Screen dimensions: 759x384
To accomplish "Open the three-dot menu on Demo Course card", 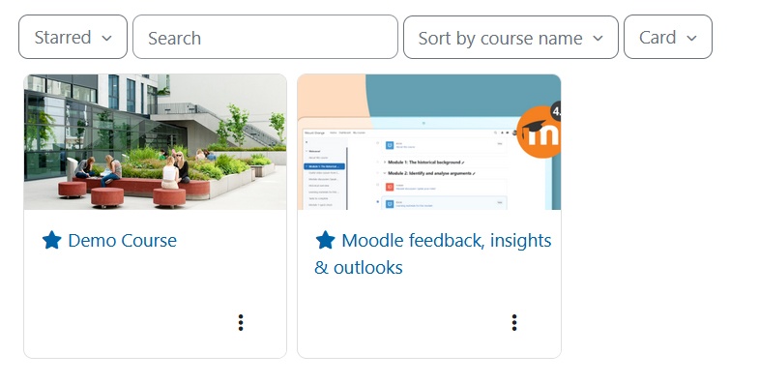I will (x=241, y=322).
